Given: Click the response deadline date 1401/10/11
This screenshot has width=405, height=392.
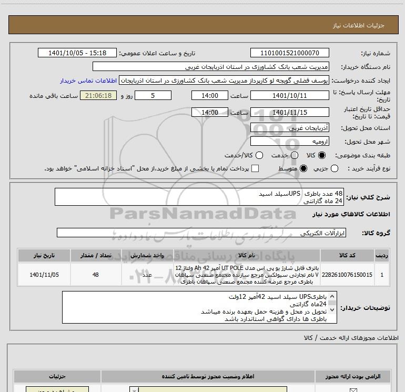Looking at the screenshot, I should [289, 95].
